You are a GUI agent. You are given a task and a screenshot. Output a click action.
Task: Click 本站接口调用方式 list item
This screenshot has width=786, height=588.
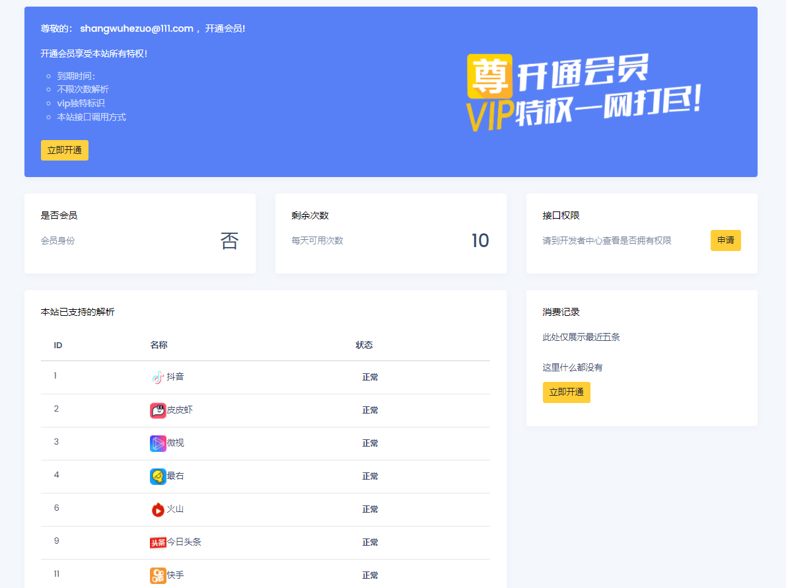(x=91, y=117)
